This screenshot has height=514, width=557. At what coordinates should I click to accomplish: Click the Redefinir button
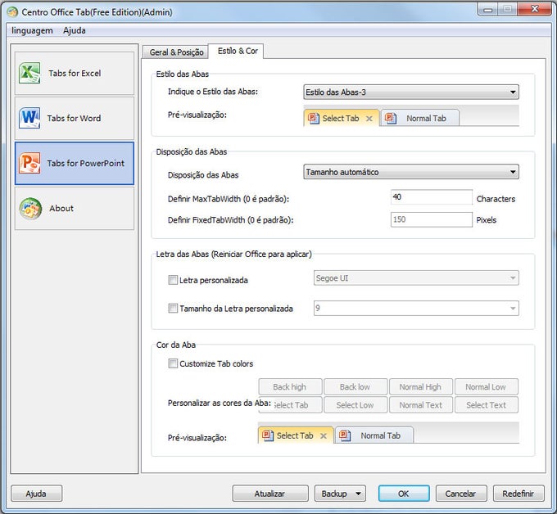tap(519, 494)
